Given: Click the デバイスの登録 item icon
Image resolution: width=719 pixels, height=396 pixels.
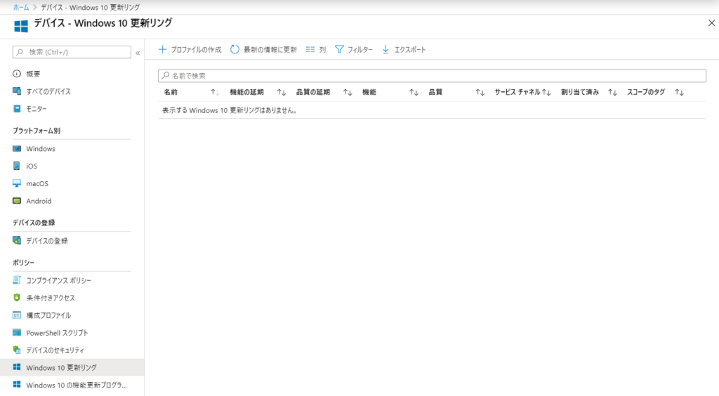Looking at the screenshot, I should tap(17, 241).
